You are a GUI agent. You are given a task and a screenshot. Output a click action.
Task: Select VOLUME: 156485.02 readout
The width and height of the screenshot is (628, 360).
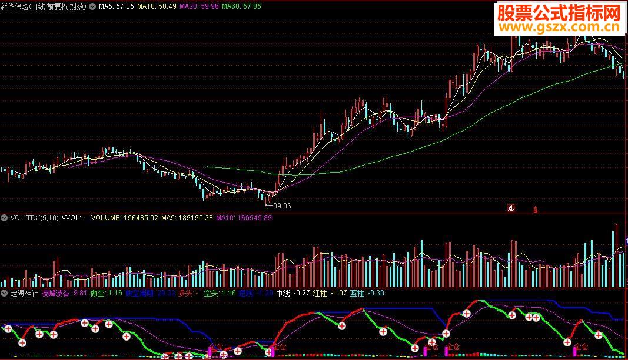point(125,218)
